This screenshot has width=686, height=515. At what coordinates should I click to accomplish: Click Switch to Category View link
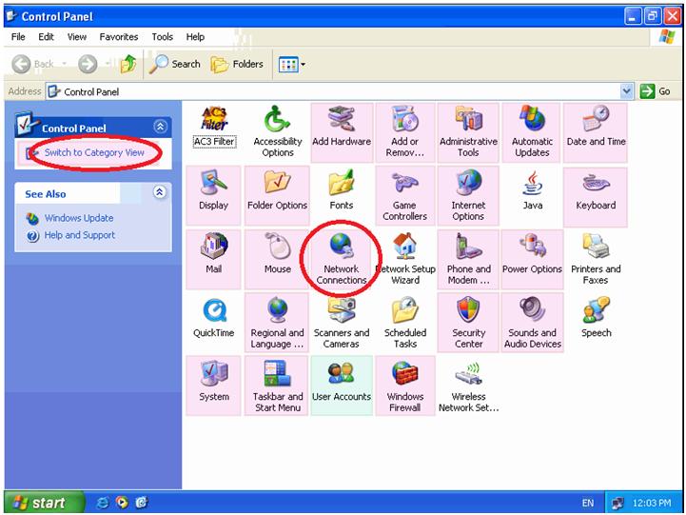[94, 152]
